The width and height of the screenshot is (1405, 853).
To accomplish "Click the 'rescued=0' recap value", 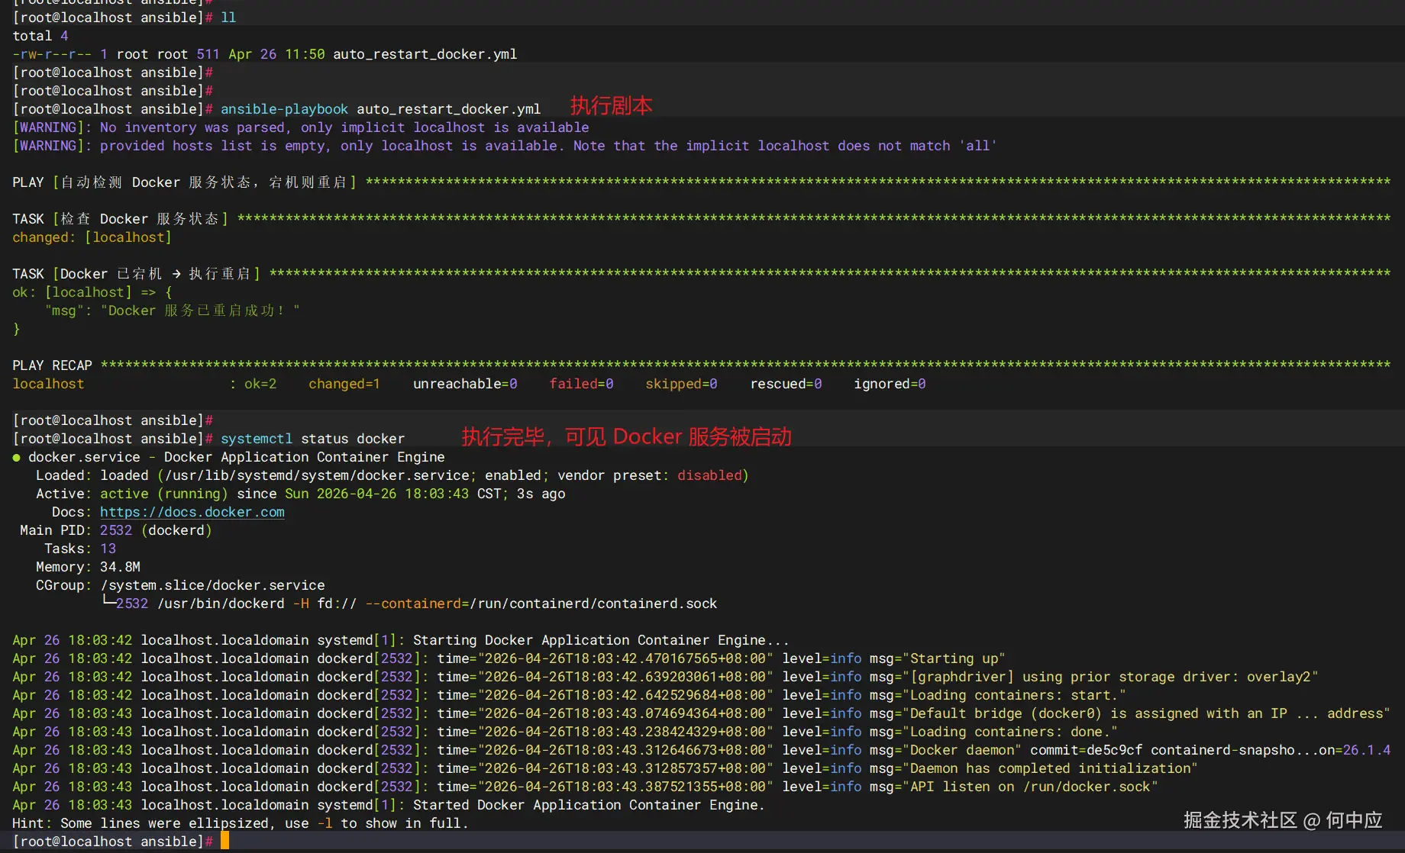I will (x=786, y=384).
